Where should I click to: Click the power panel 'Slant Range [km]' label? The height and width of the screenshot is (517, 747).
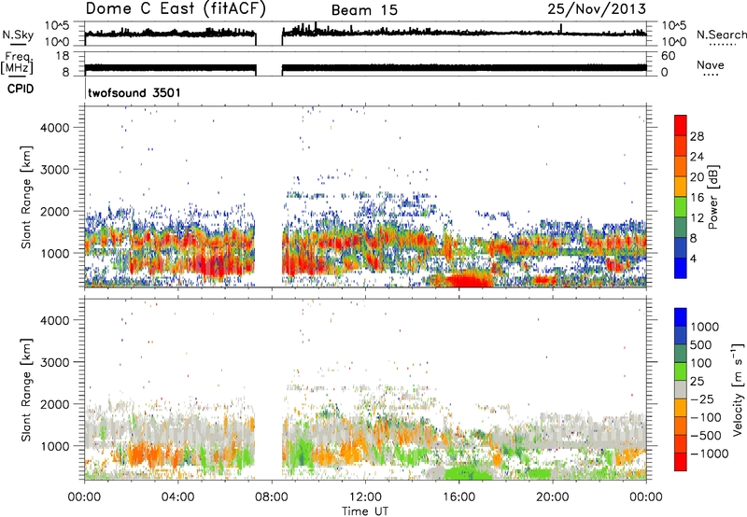click(x=26, y=197)
